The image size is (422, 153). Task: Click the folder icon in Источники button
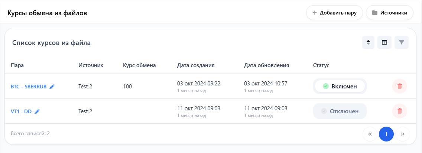click(x=375, y=13)
